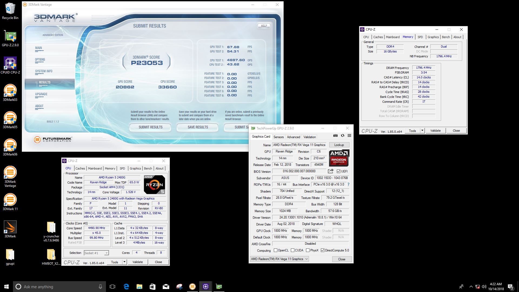This screenshot has width=519, height=292.
Task: Open the 3DMark desktop shortcut
Action: click(x=10, y=229)
